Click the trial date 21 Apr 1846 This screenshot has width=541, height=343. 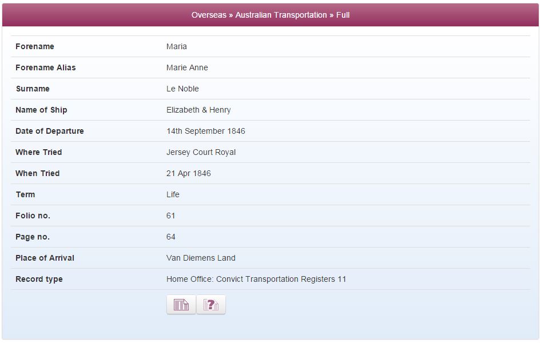pos(188,173)
